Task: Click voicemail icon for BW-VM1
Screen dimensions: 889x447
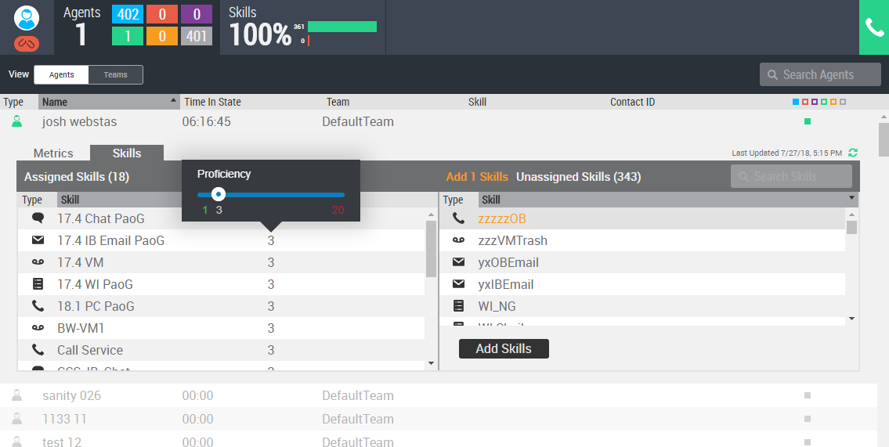Action: coord(38,328)
